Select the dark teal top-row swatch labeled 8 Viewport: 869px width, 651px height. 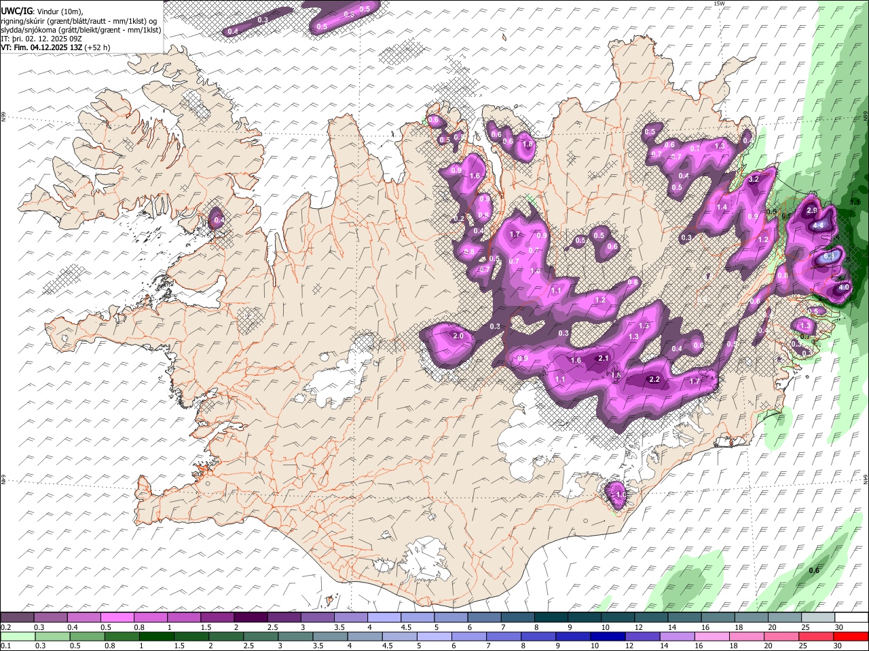tap(551, 617)
